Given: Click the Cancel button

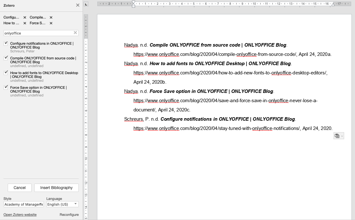Looking at the screenshot, I should point(20,188).
